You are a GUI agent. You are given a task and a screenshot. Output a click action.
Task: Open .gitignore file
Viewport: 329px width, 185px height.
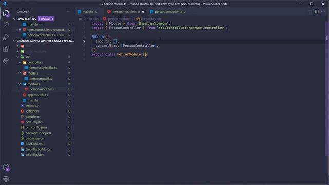point(43,111)
